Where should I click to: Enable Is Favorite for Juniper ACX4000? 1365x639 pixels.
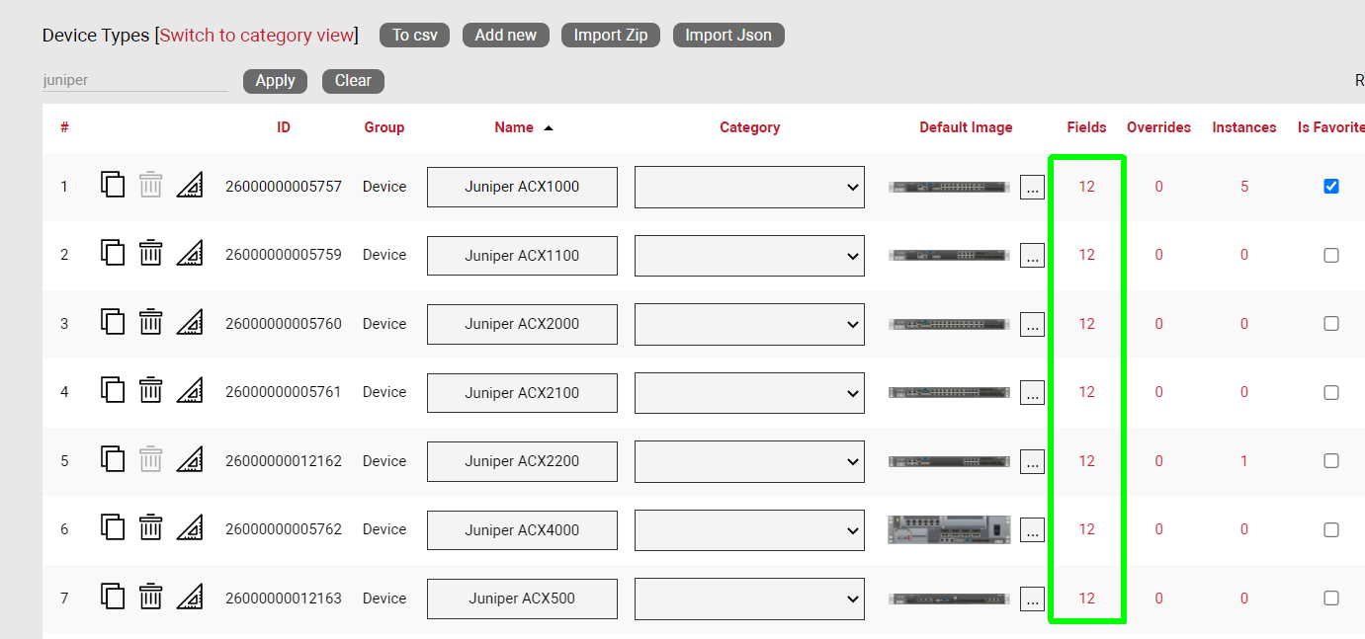click(x=1330, y=529)
